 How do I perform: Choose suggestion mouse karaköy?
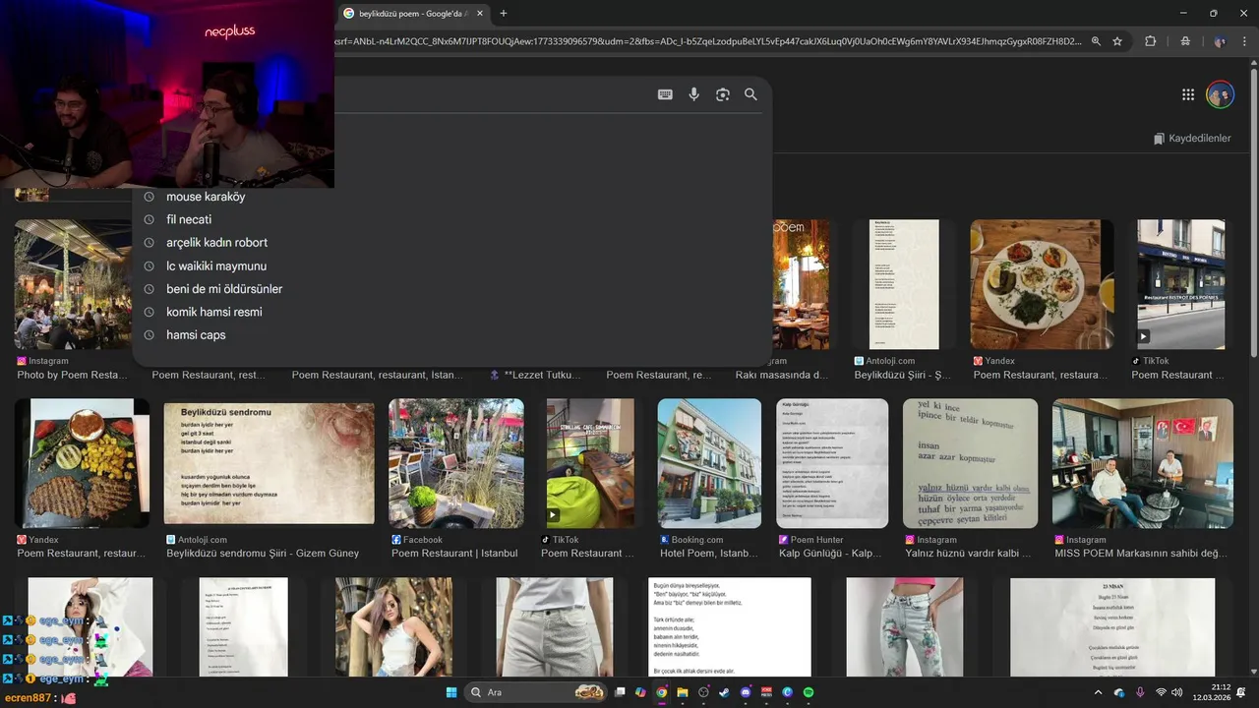pyautogui.click(x=206, y=197)
